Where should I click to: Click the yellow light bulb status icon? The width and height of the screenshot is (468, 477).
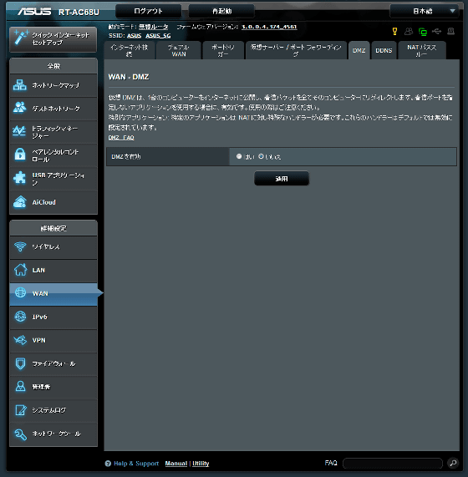pyautogui.click(x=394, y=32)
